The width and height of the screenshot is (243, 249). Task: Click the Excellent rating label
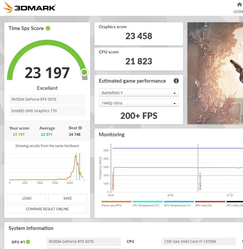pyautogui.click(x=47, y=88)
